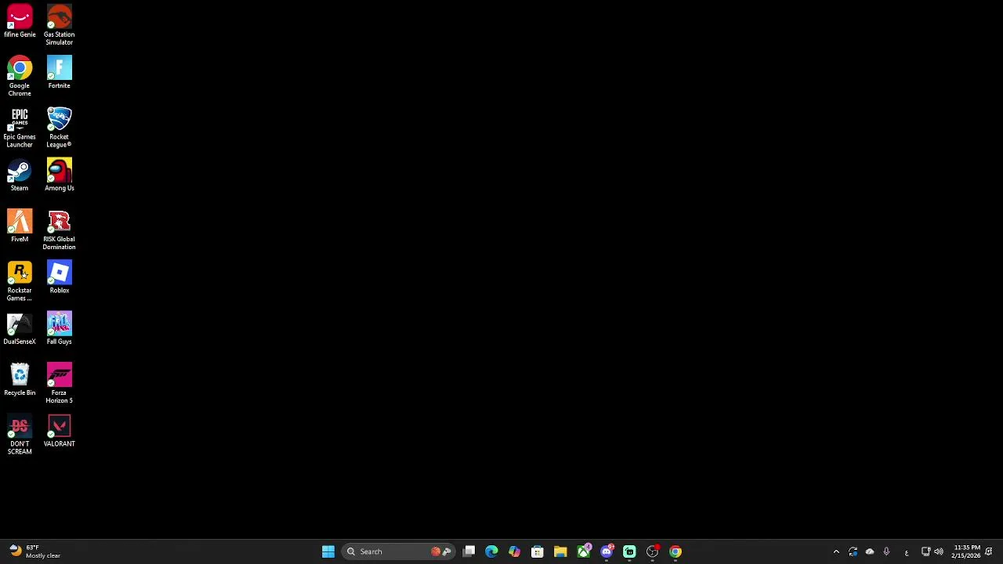Select the VALORANT desktop shortcut

pos(59,431)
